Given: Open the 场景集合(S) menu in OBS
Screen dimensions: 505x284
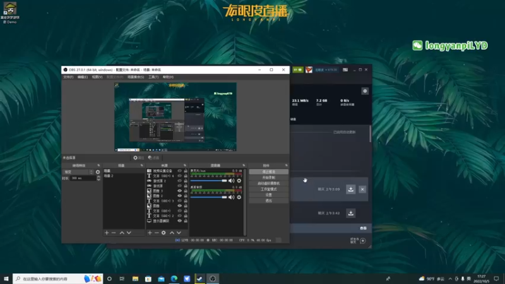Looking at the screenshot, I should [136, 77].
